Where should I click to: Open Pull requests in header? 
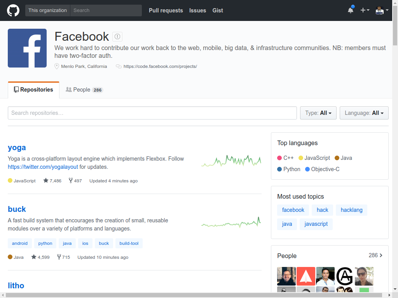click(166, 10)
